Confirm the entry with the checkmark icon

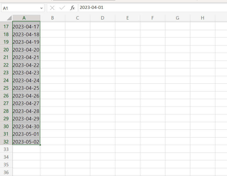click(x=62, y=8)
